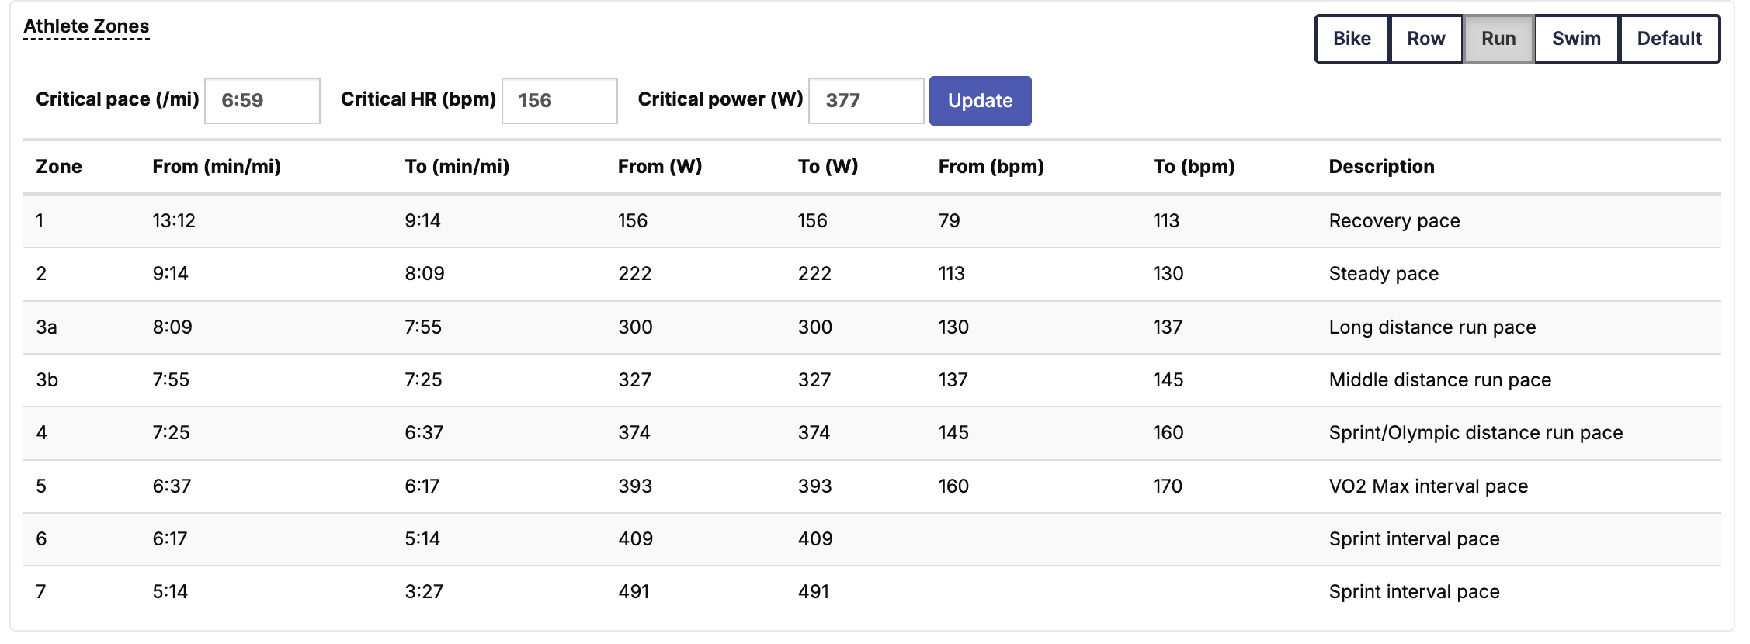Choose the Default zones tab
This screenshot has height=644, width=1750.
[1669, 39]
